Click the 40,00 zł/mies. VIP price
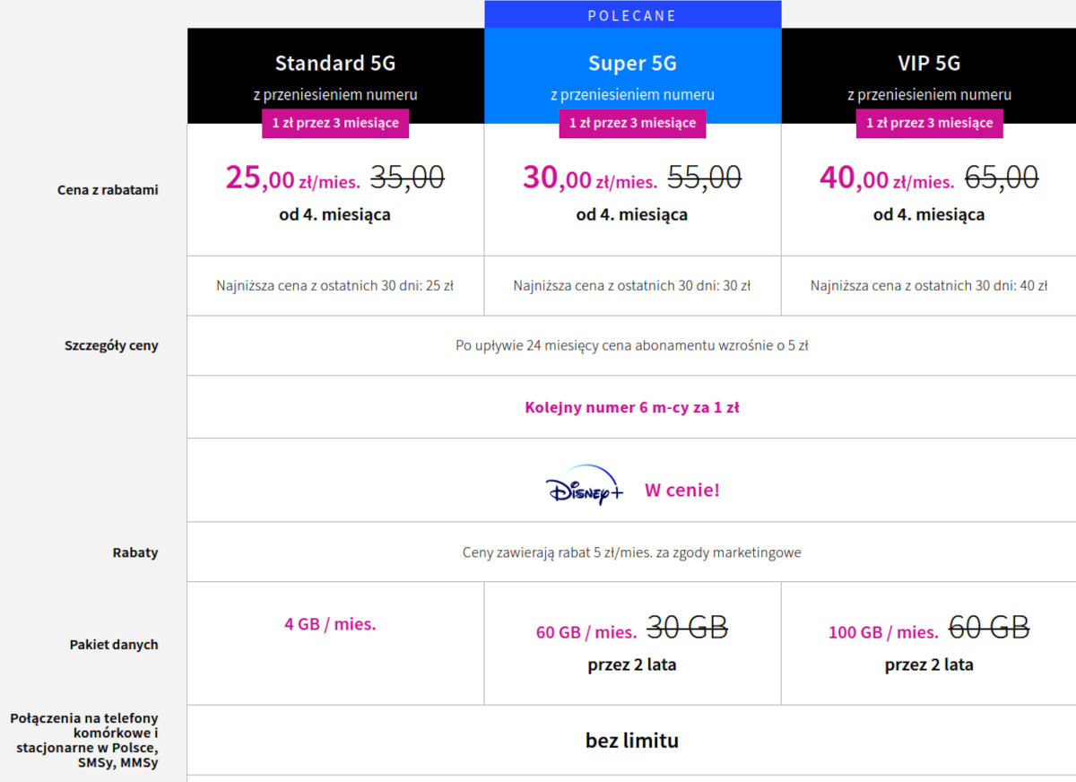Image resolution: width=1076 pixels, height=782 pixels. click(886, 179)
